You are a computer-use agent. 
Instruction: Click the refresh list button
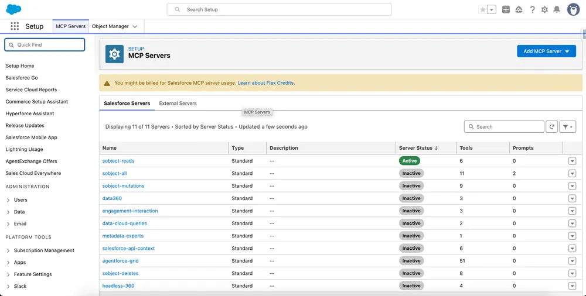[551, 127]
